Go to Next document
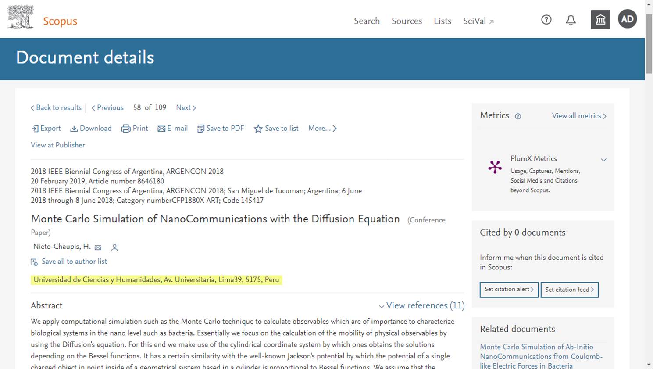 tap(186, 108)
